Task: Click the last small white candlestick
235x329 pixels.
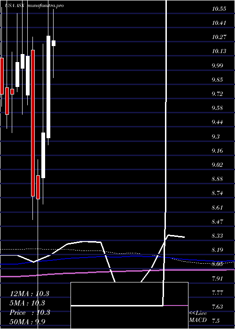Action: click(x=54, y=43)
